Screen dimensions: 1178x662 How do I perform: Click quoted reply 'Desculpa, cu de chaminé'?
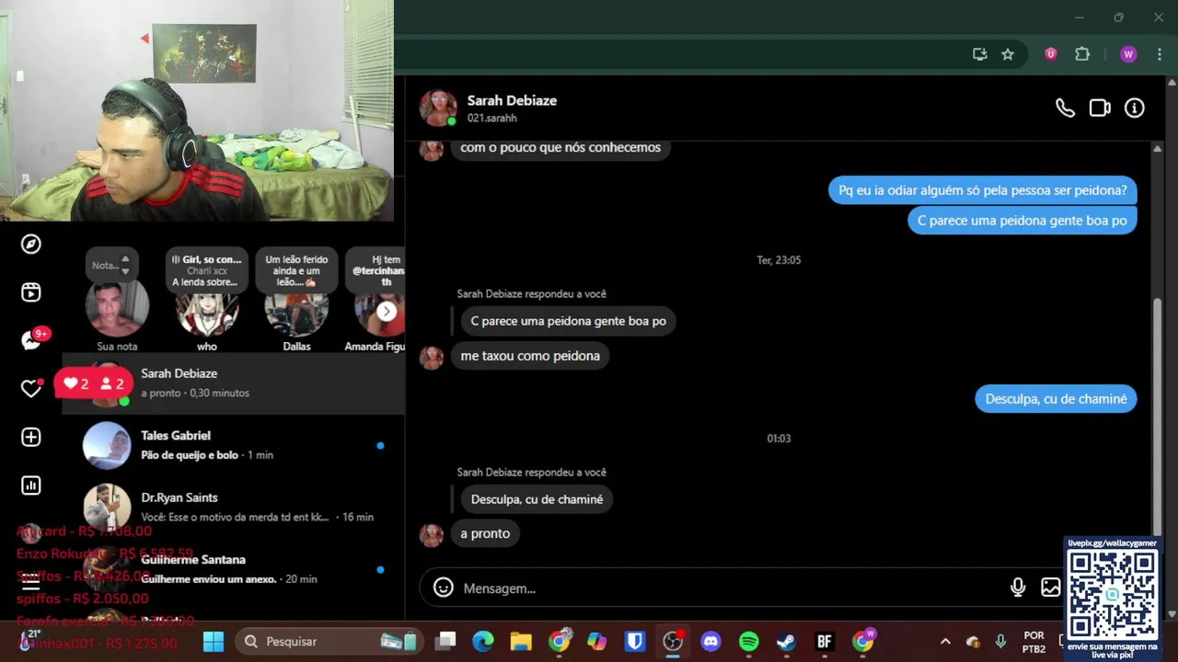click(x=537, y=499)
